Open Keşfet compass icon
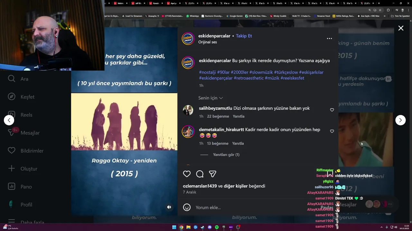Screen dimensions: 412x231 tap(12, 97)
